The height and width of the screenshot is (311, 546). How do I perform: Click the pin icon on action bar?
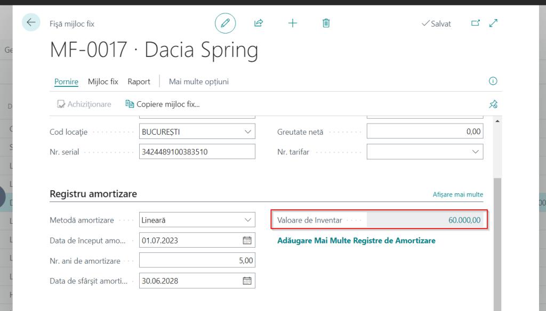point(493,104)
